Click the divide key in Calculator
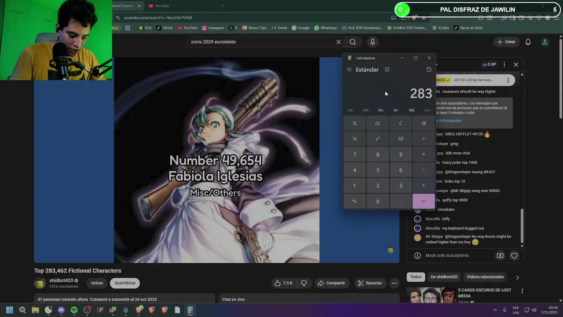This screenshot has height=317, width=563. 424,139
